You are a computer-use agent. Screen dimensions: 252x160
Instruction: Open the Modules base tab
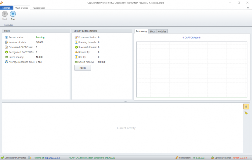tap(39, 8)
